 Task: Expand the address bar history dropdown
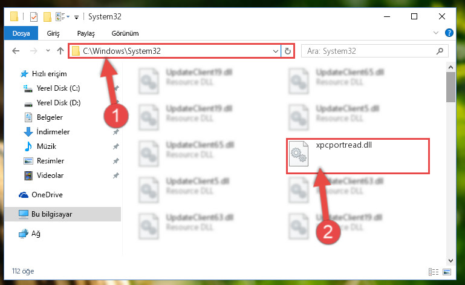[276, 51]
